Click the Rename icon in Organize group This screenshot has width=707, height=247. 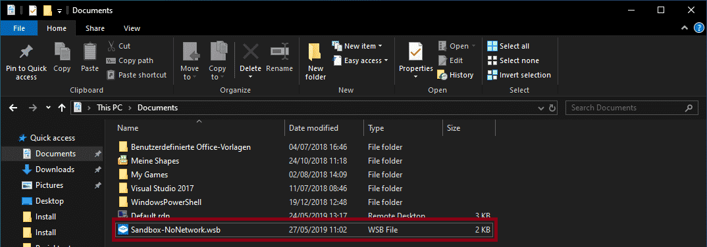280,51
